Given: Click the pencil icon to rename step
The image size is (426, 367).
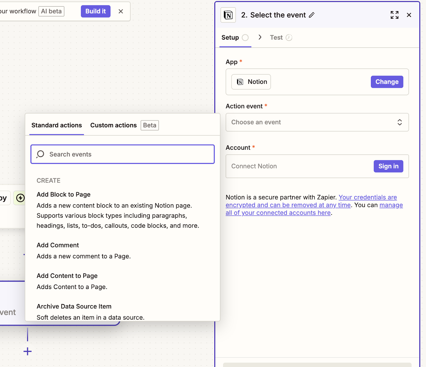Looking at the screenshot, I should 312,15.
